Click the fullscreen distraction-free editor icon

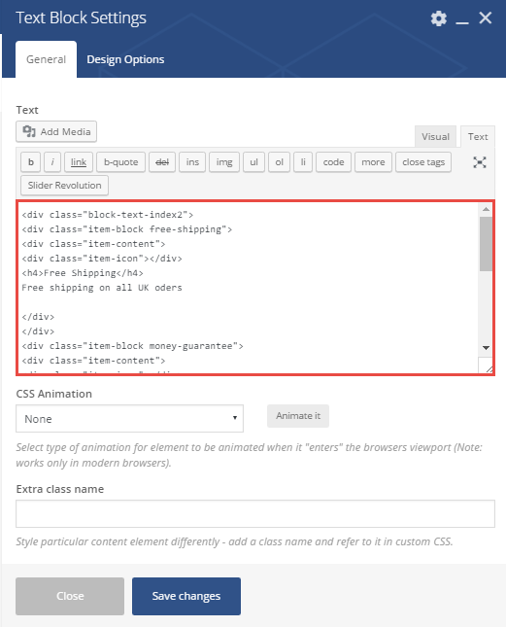pyautogui.click(x=480, y=162)
